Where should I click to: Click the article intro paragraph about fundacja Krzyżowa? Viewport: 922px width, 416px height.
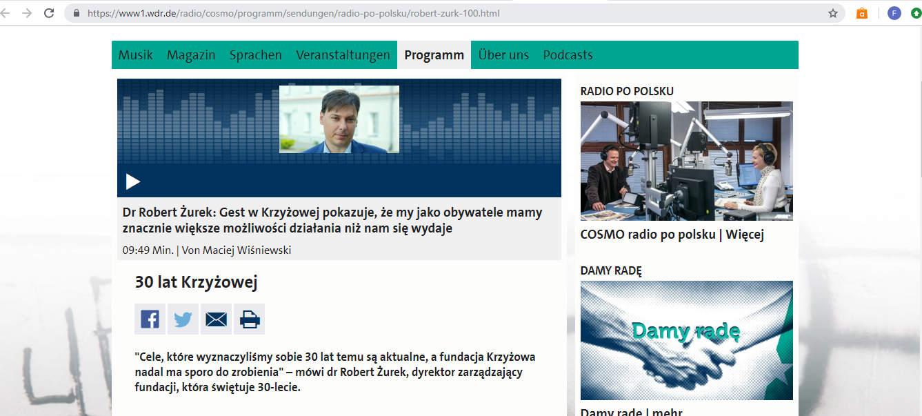click(335, 372)
